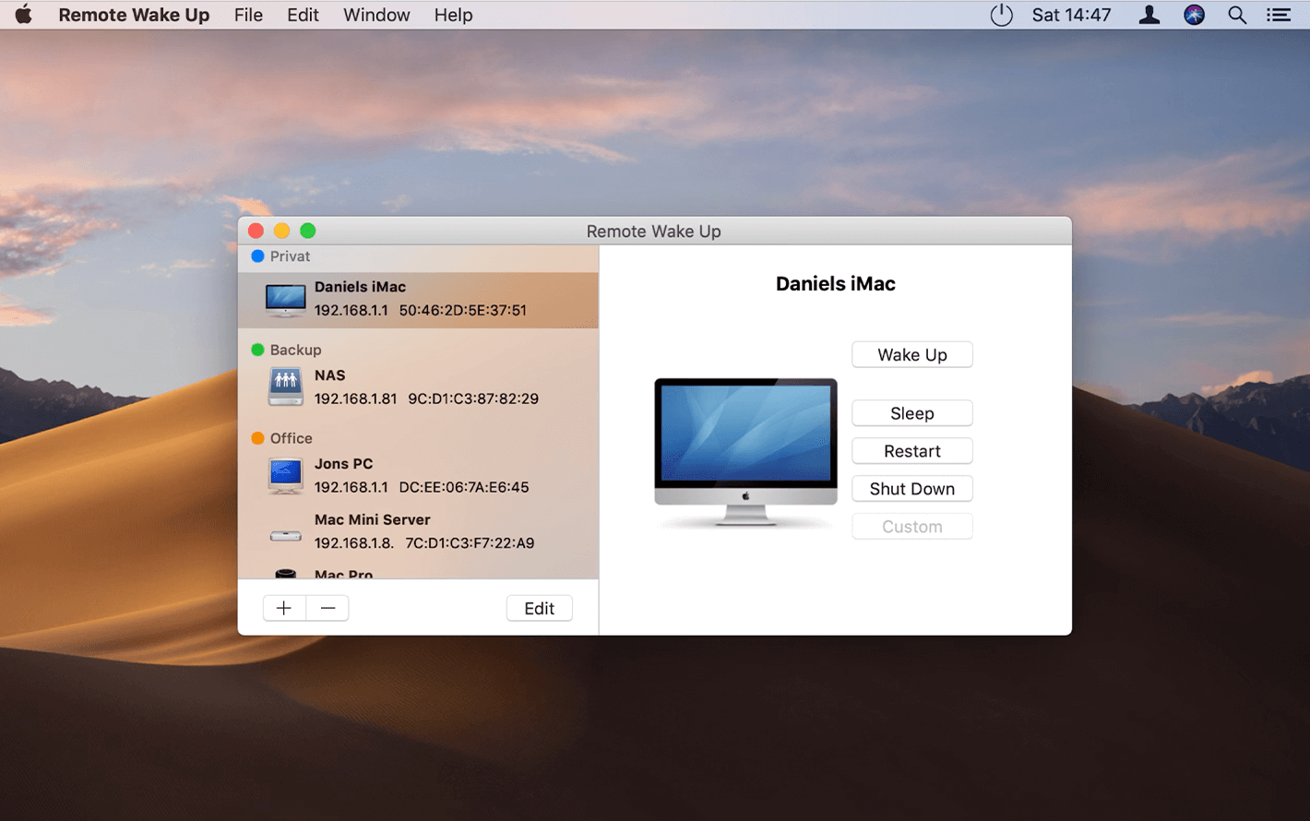Click the Daniels iMac heading in detail pane
The image size is (1310, 821).
[835, 284]
